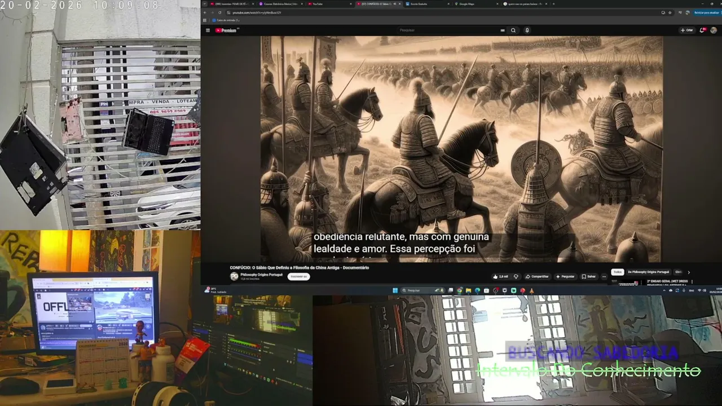Click the Inscrever-se subscribe button
This screenshot has width=722, height=406.
[x=298, y=277]
